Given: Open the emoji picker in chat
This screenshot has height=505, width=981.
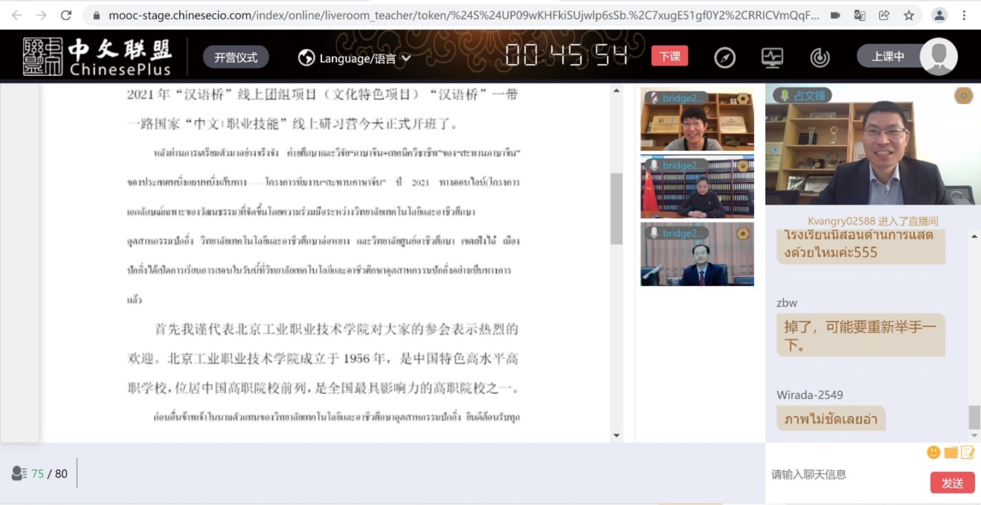Looking at the screenshot, I should 933,453.
